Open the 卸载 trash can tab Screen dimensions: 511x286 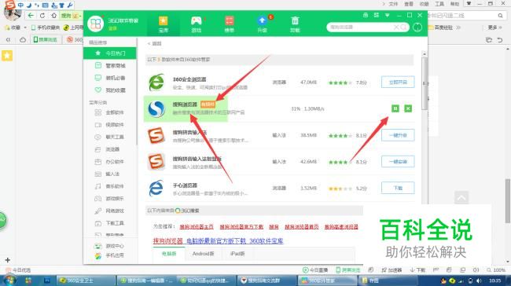[295, 24]
